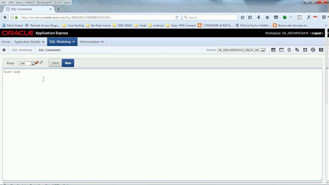Open the Query Builder icon
Image resolution: width=329 pixels, height=185 pixels.
click(297, 50)
